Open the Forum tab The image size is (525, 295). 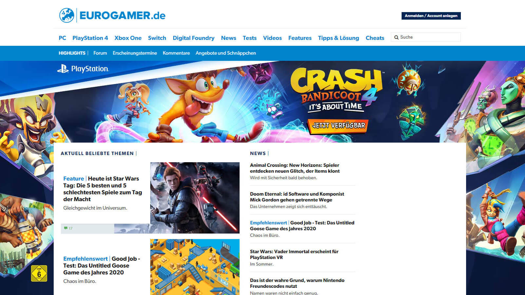tap(100, 53)
